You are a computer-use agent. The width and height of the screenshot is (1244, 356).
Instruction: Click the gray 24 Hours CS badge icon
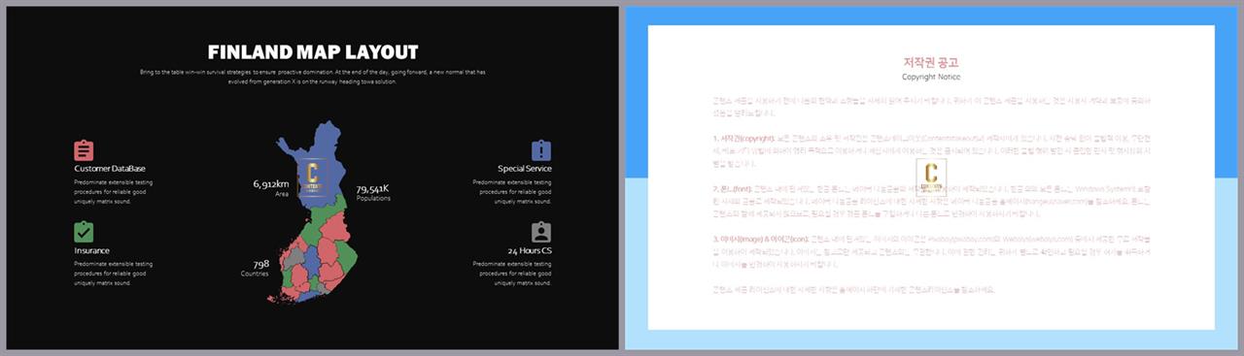click(x=541, y=232)
